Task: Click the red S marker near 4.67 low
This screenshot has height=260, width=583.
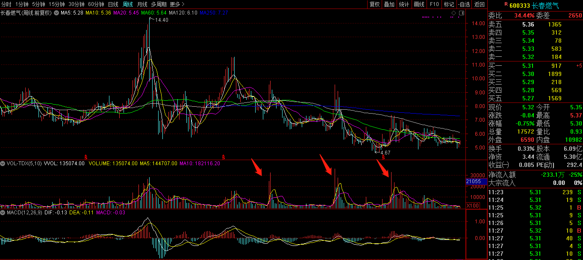Action: 383,157
